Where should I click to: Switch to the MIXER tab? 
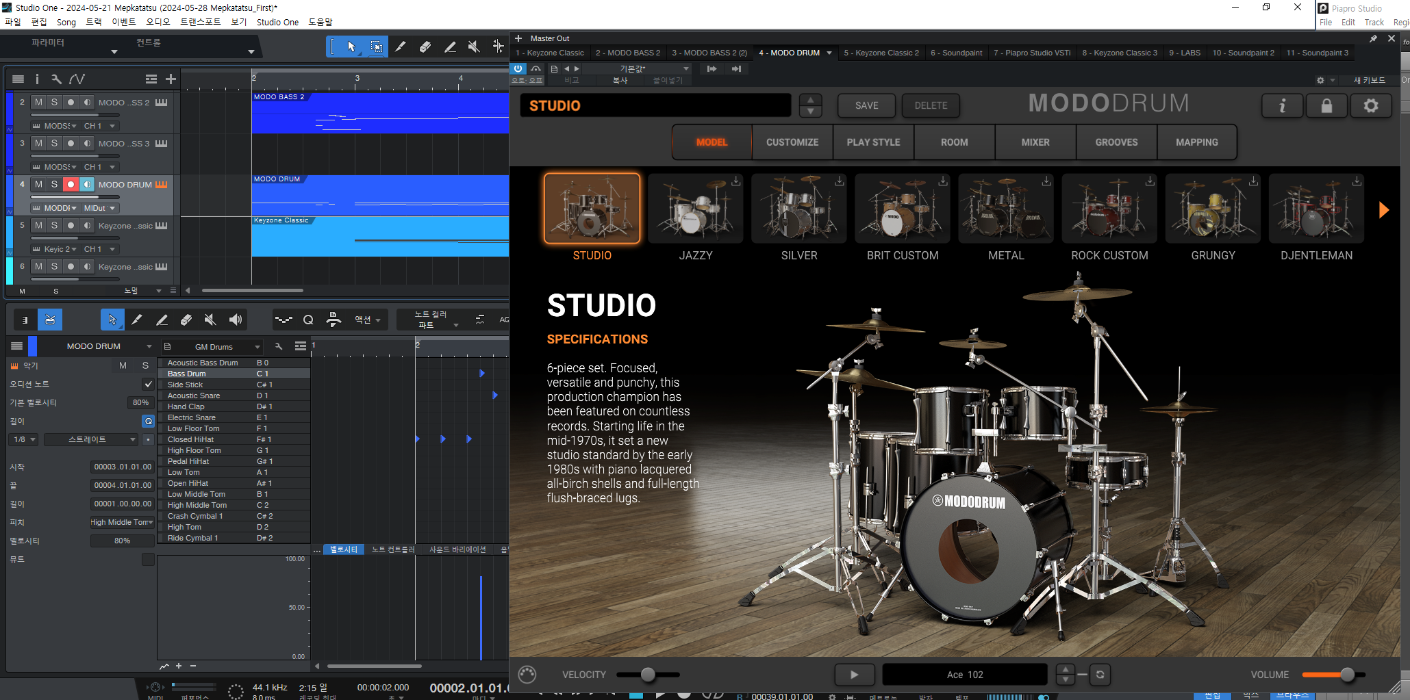1035,142
